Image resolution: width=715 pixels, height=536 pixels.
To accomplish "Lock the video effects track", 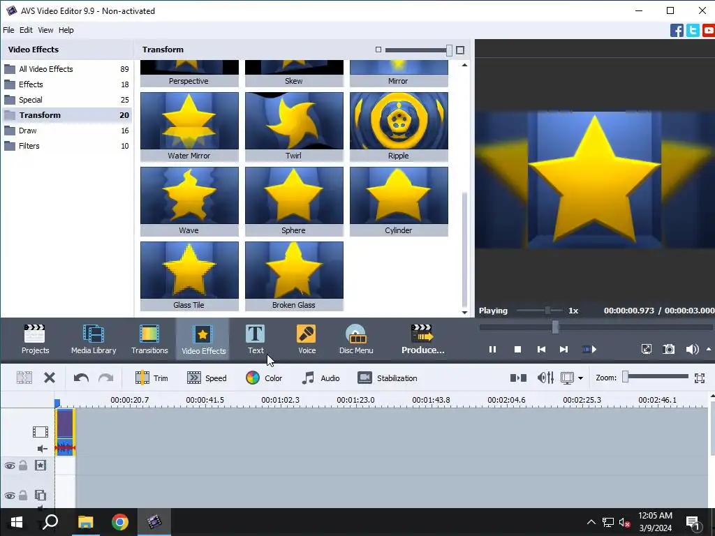I will pyautogui.click(x=23, y=466).
